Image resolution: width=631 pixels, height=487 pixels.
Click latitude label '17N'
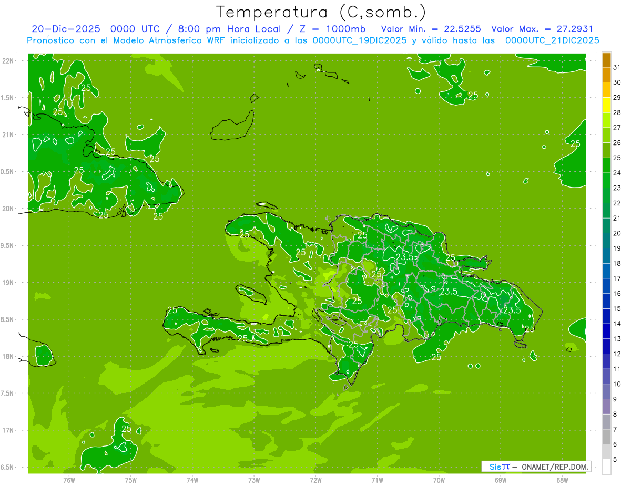pos(8,430)
